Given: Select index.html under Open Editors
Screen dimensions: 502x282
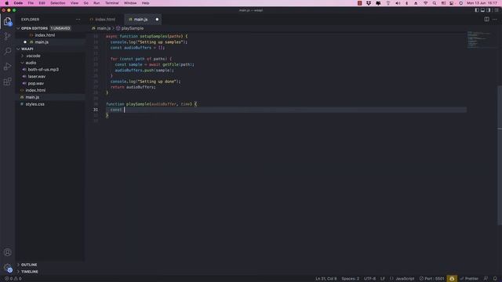Looking at the screenshot, I should [45, 35].
